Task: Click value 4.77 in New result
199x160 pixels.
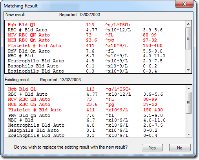Action: click(x=91, y=30)
